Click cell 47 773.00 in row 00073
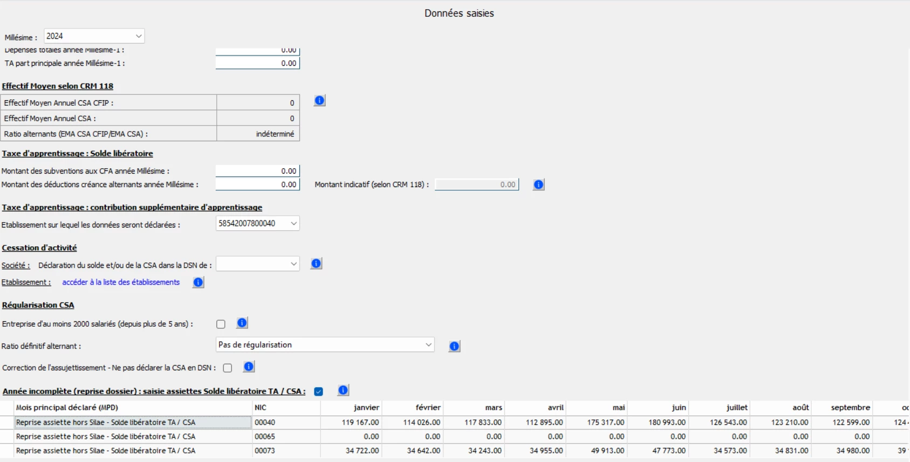 pos(658,450)
